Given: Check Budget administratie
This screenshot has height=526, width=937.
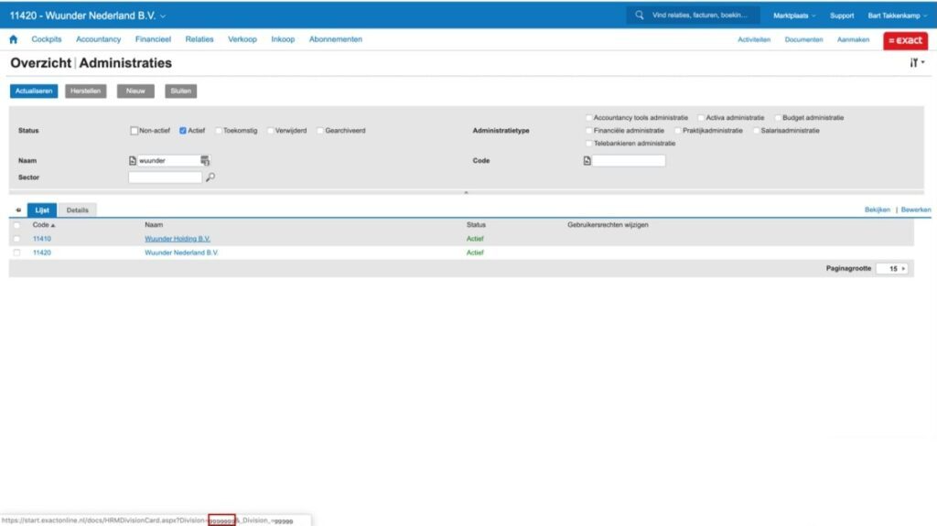Looking at the screenshot, I should pos(778,118).
